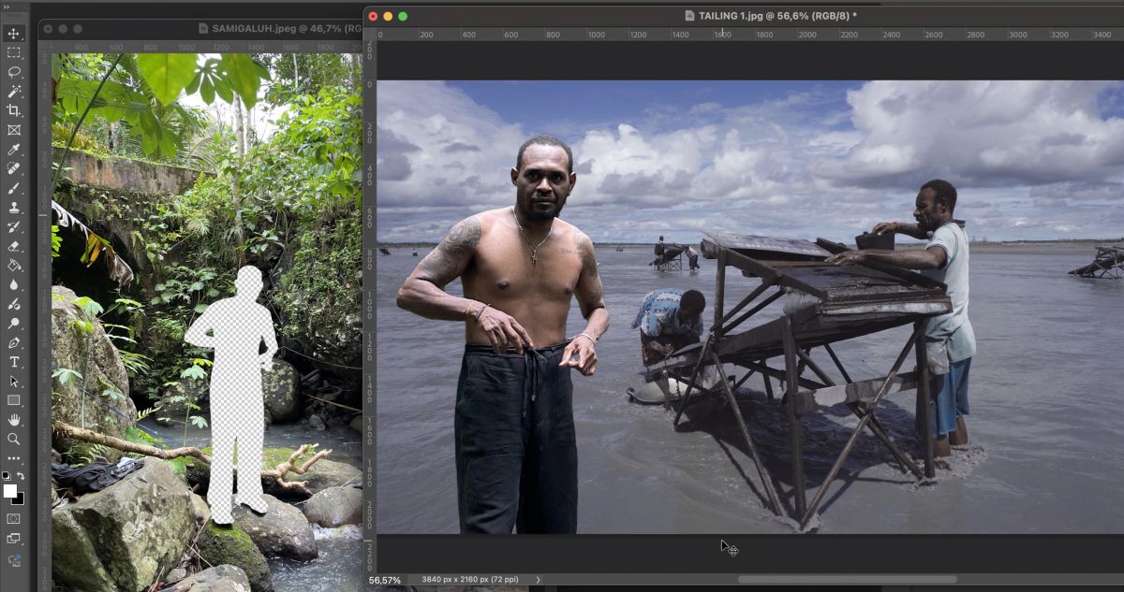This screenshot has width=1124, height=592.
Task: Activate the Crop tool
Action: pyautogui.click(x=14, y=110)
